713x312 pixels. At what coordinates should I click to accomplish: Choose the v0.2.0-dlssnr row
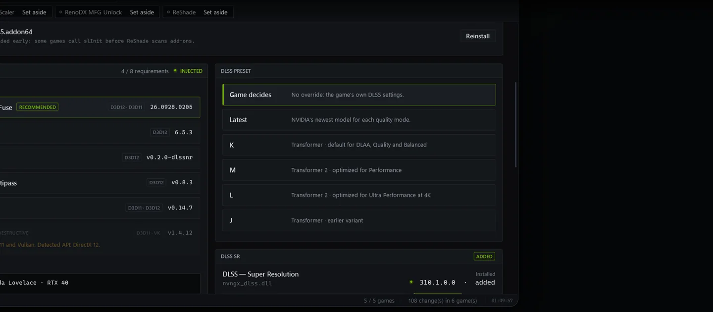(99, 157)
